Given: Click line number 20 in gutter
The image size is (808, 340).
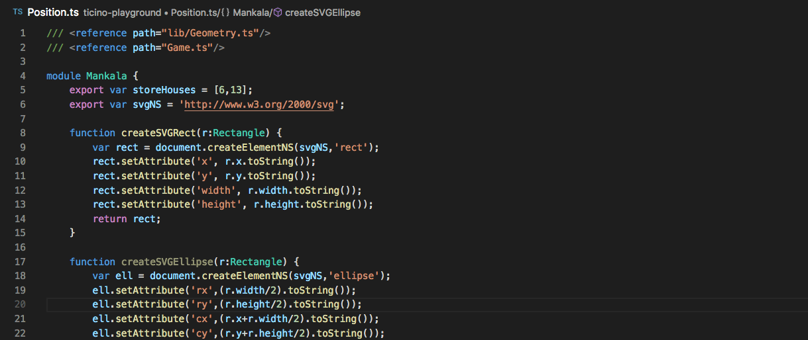Looking at the screenshot, I should tap(20, 304).
